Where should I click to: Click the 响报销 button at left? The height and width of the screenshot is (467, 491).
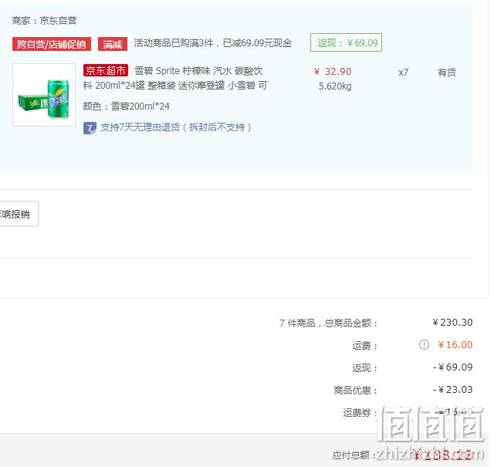[19, 214]
